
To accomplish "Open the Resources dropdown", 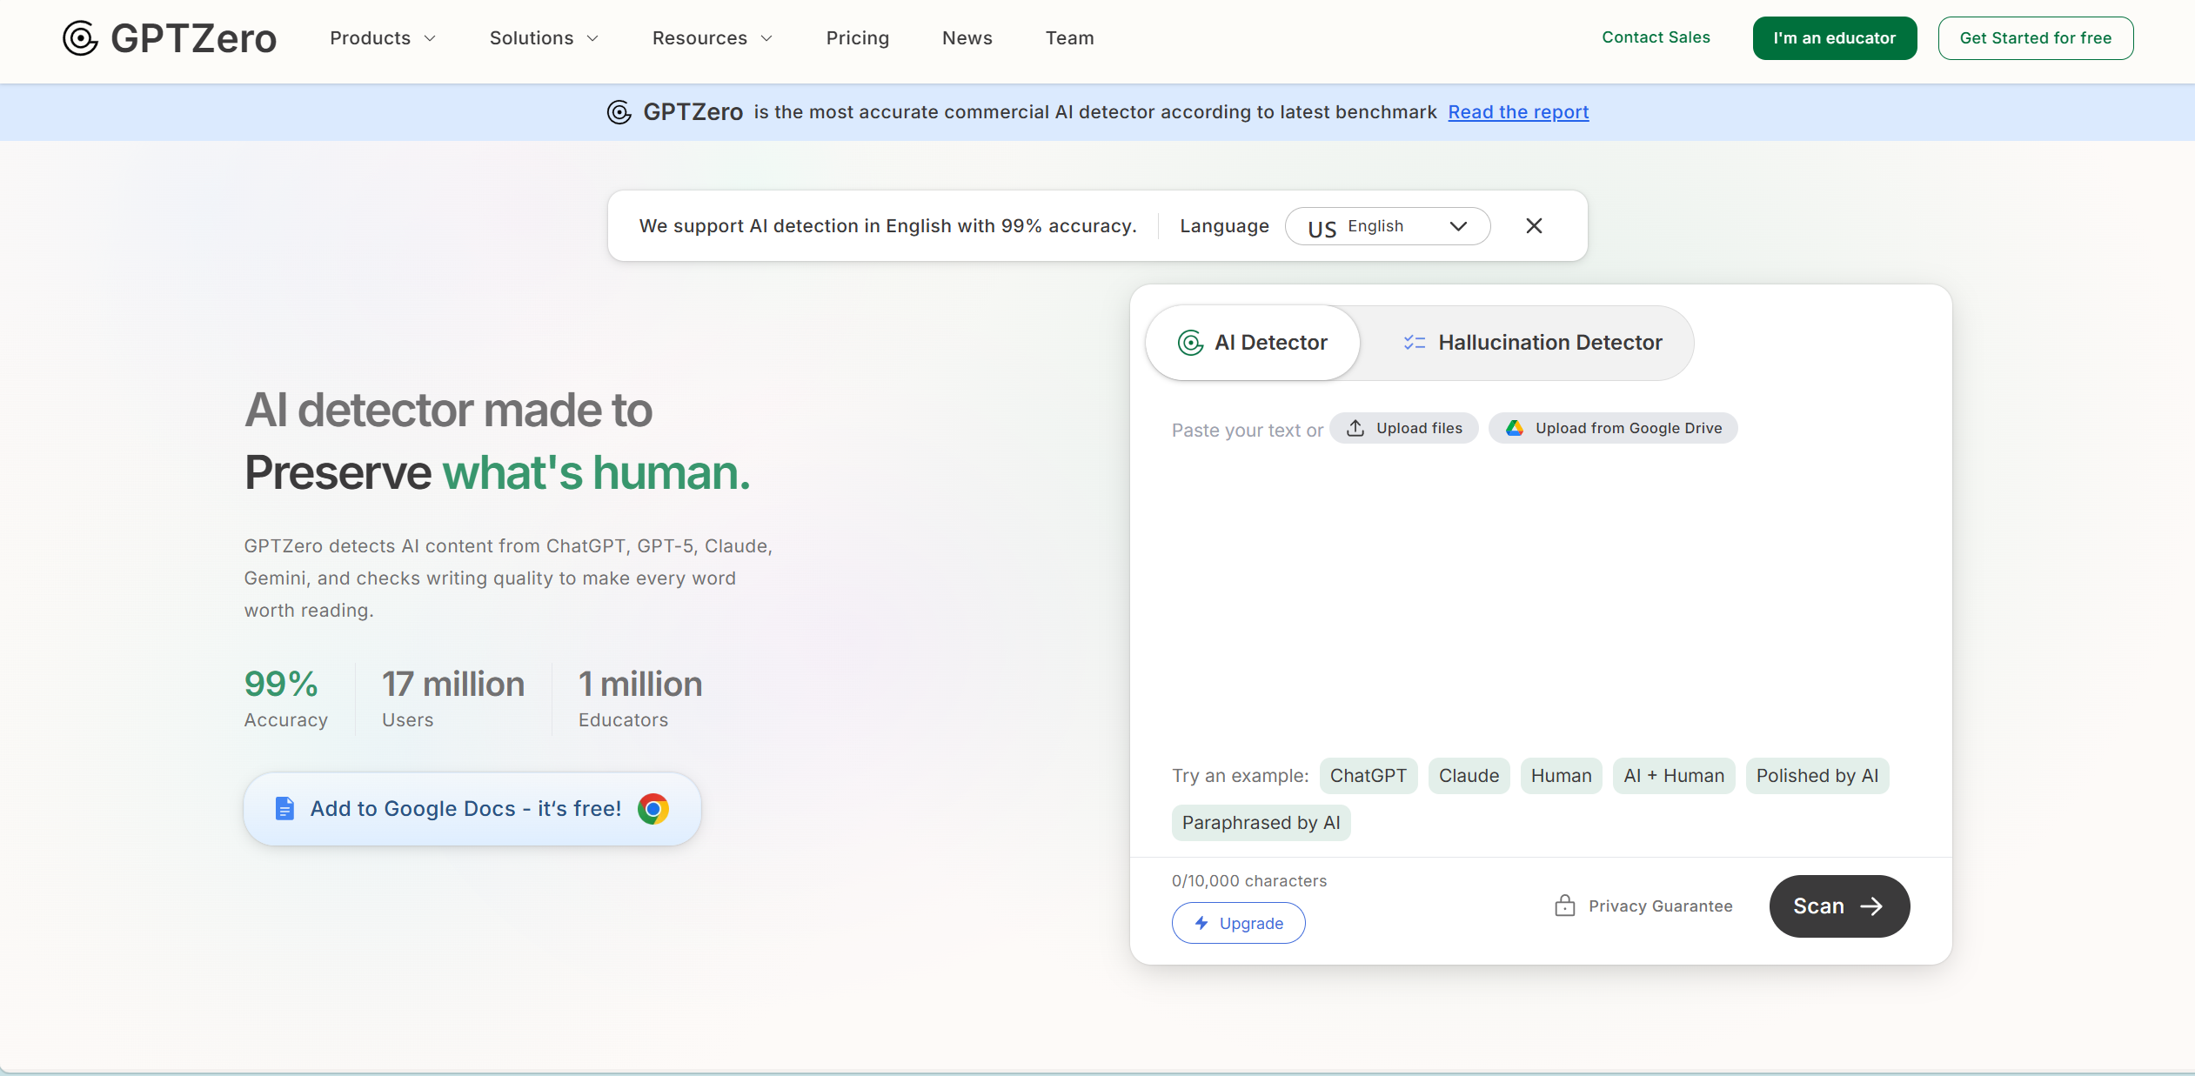I will click(713, 38).
